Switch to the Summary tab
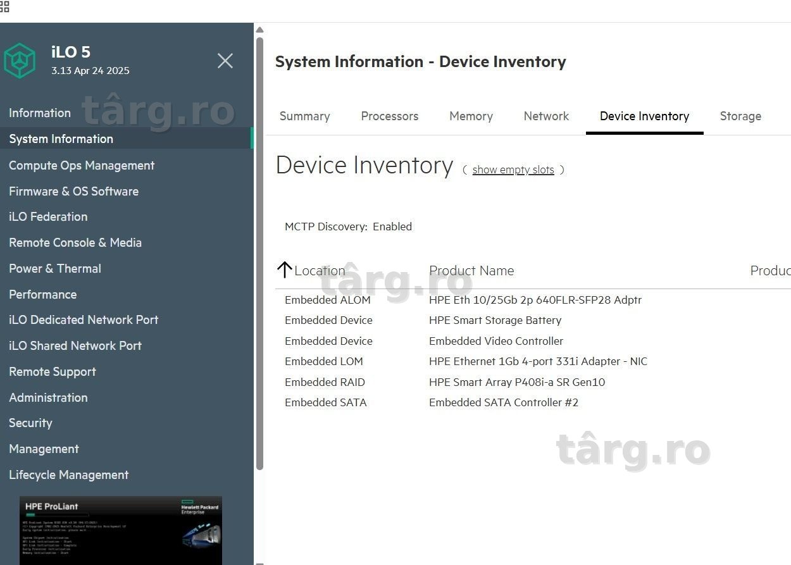The height and width of the screenshot is (565, 791). (305, 116)
